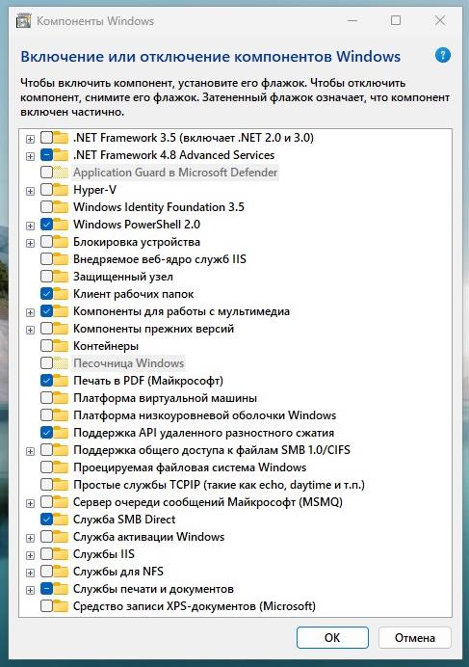Image resolution: width=469 pixels, height=667 pixels.
Task: Minimize the Компоненты Windows window
Action: coord(352,20)
